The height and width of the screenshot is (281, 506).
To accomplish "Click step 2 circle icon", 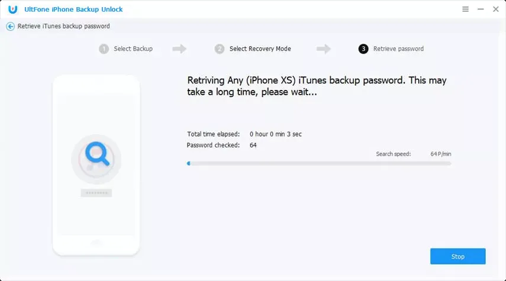I will (x=220, y=49).
